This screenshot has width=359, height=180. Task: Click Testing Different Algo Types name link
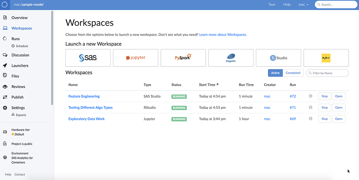90,107
